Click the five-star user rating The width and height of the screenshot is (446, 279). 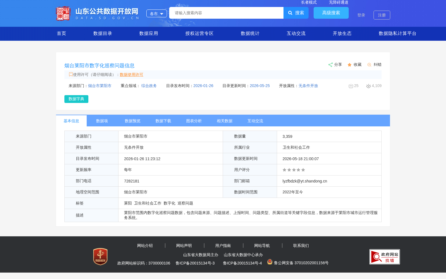(x=294, y=170)
